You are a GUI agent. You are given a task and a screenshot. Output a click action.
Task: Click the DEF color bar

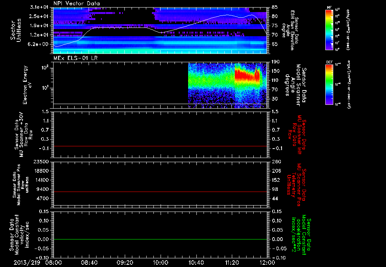(329, 84)
